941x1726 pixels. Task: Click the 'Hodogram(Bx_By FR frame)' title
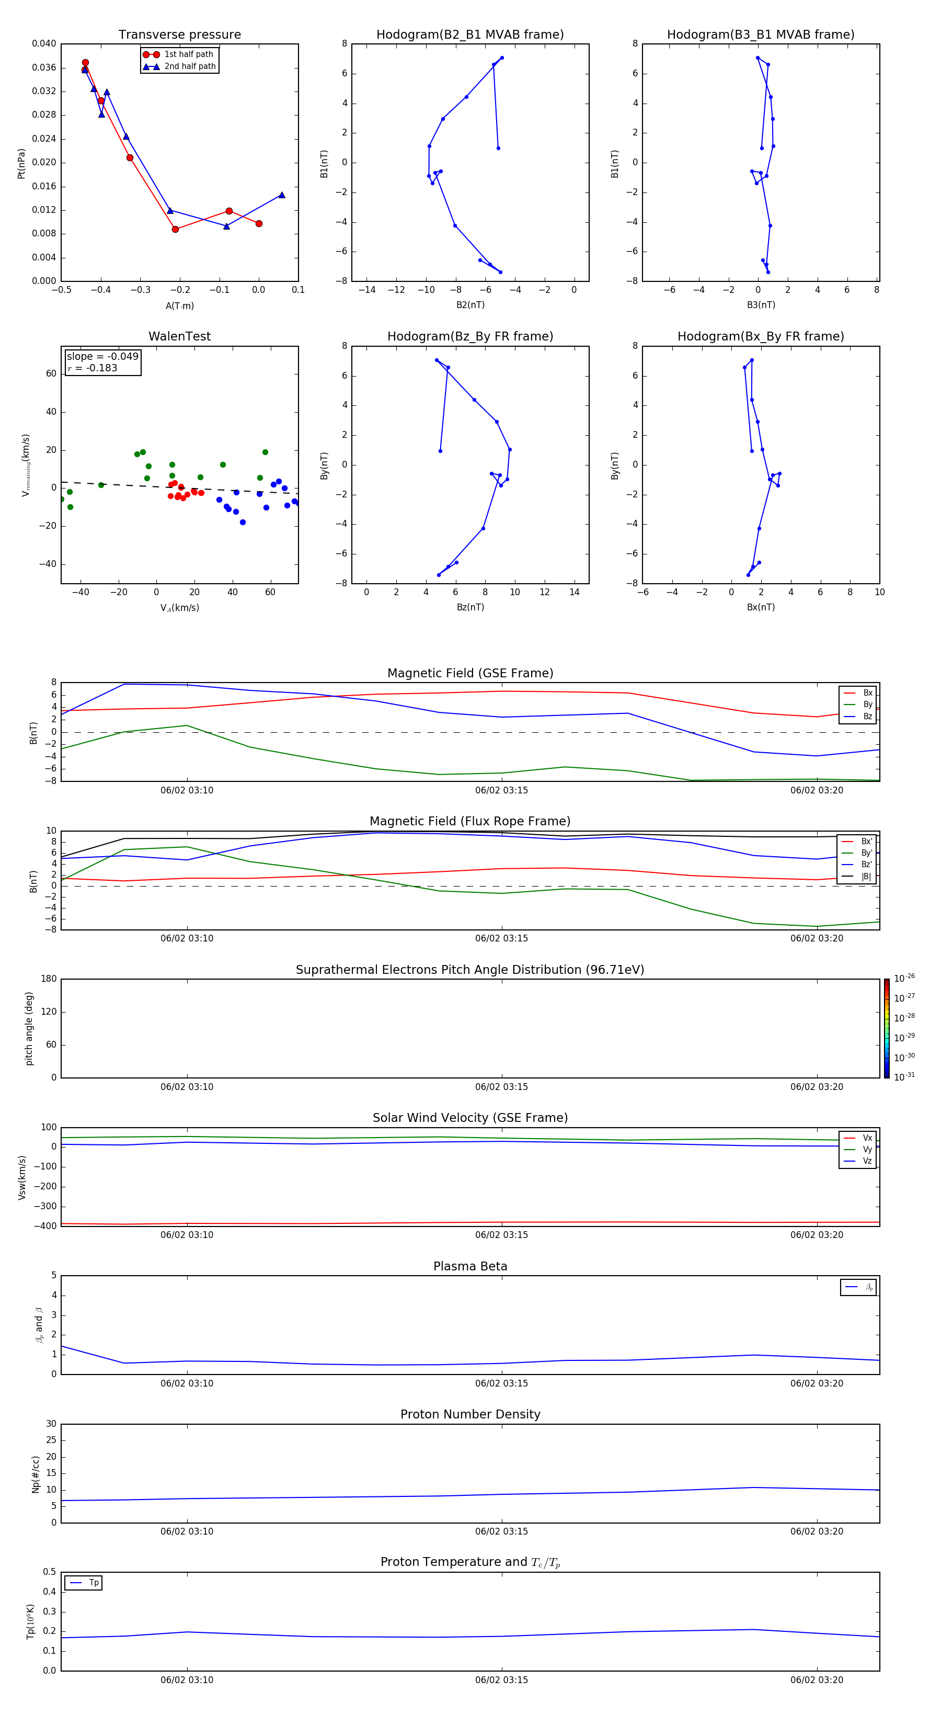point(761,336)
